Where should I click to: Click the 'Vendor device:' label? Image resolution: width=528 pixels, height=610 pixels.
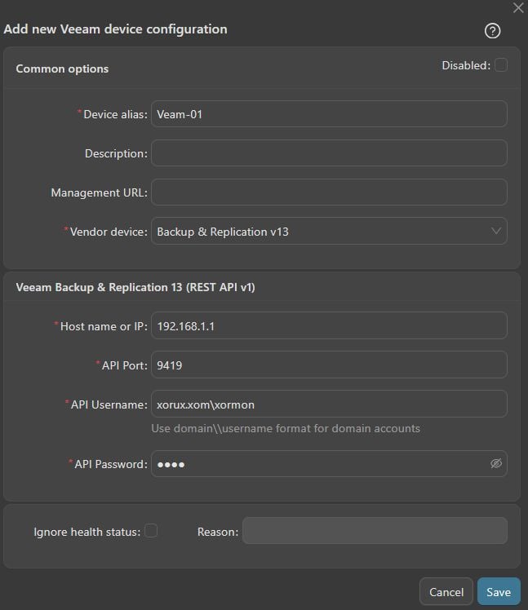click(109, 232)
